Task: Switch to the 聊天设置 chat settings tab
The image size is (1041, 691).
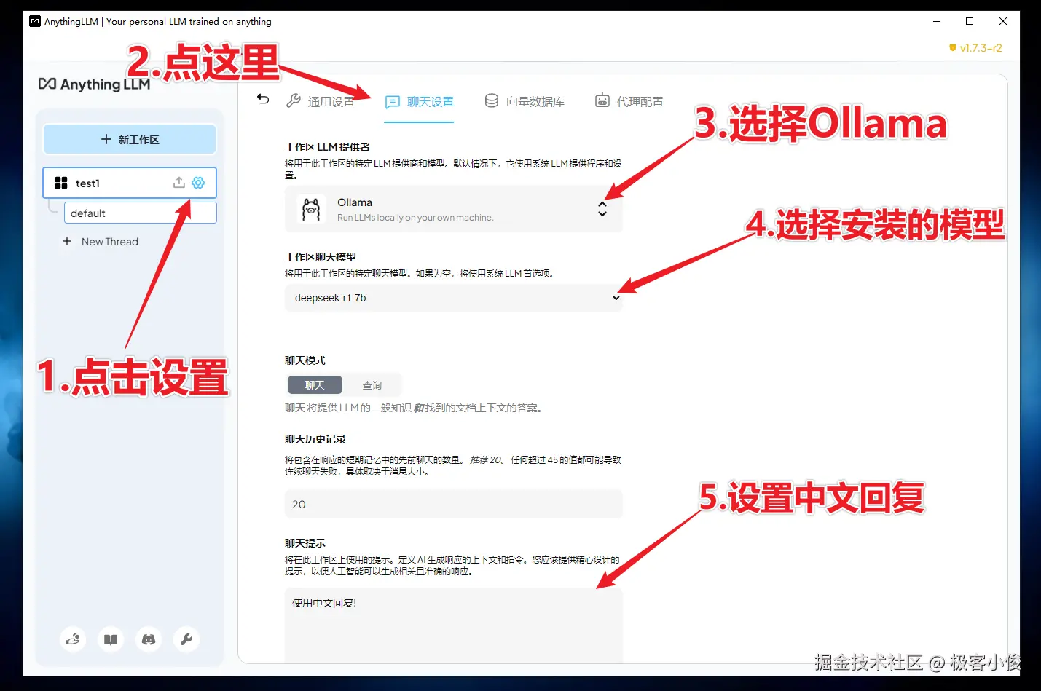Action: [x=420, y=102]
